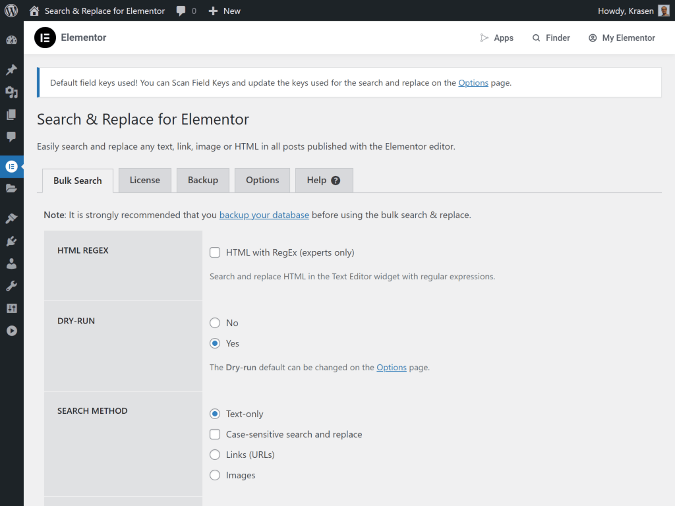The image size is (675, 506).
Task: Click the Finder magnifier icon
Action: click(x=536, y=38)
